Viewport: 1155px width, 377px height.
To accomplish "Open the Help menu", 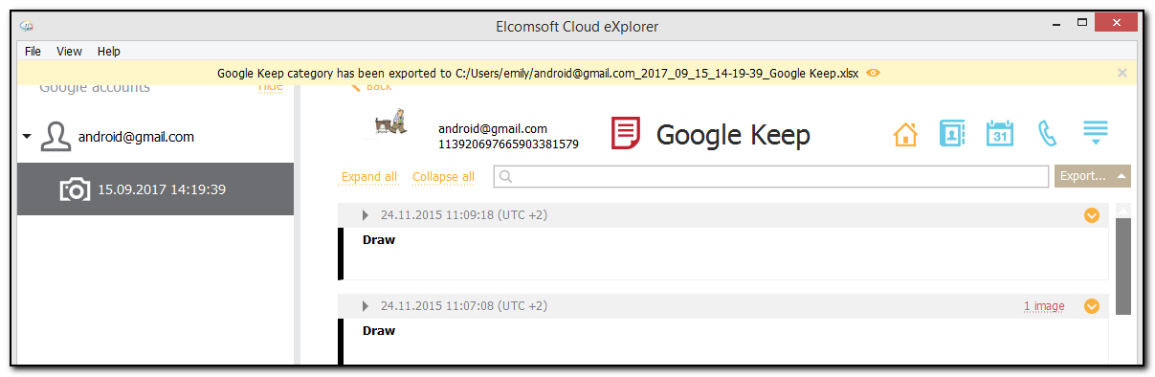I will tap(109, 51).
